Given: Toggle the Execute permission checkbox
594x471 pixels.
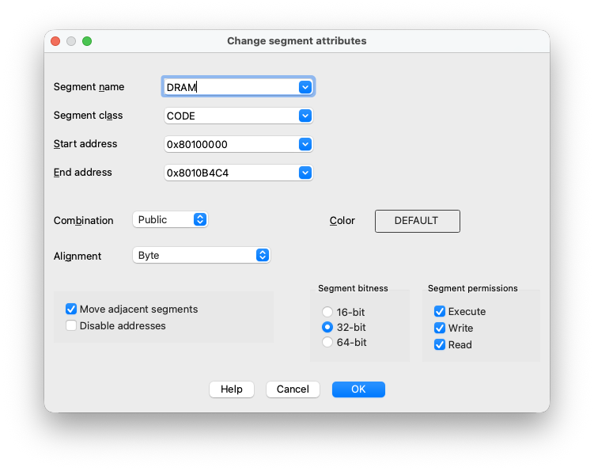Looking at the screenshot, I should click(440, 311).
